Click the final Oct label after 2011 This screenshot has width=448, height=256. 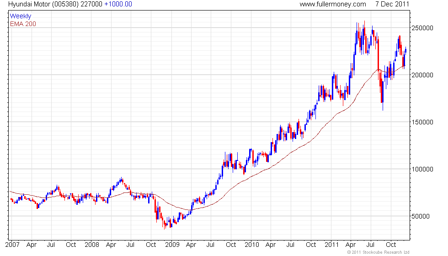pyautogui.click(x=391, y=245)
